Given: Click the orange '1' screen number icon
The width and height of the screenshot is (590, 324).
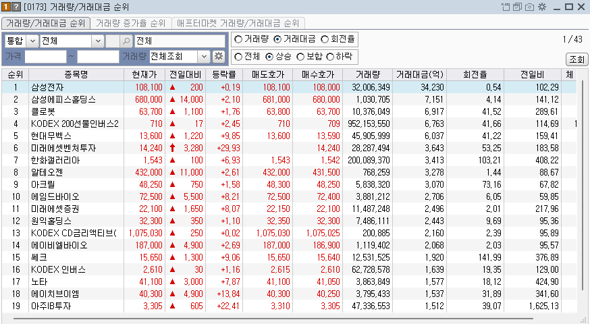Looking at the screenshot, I should (6, 7).
